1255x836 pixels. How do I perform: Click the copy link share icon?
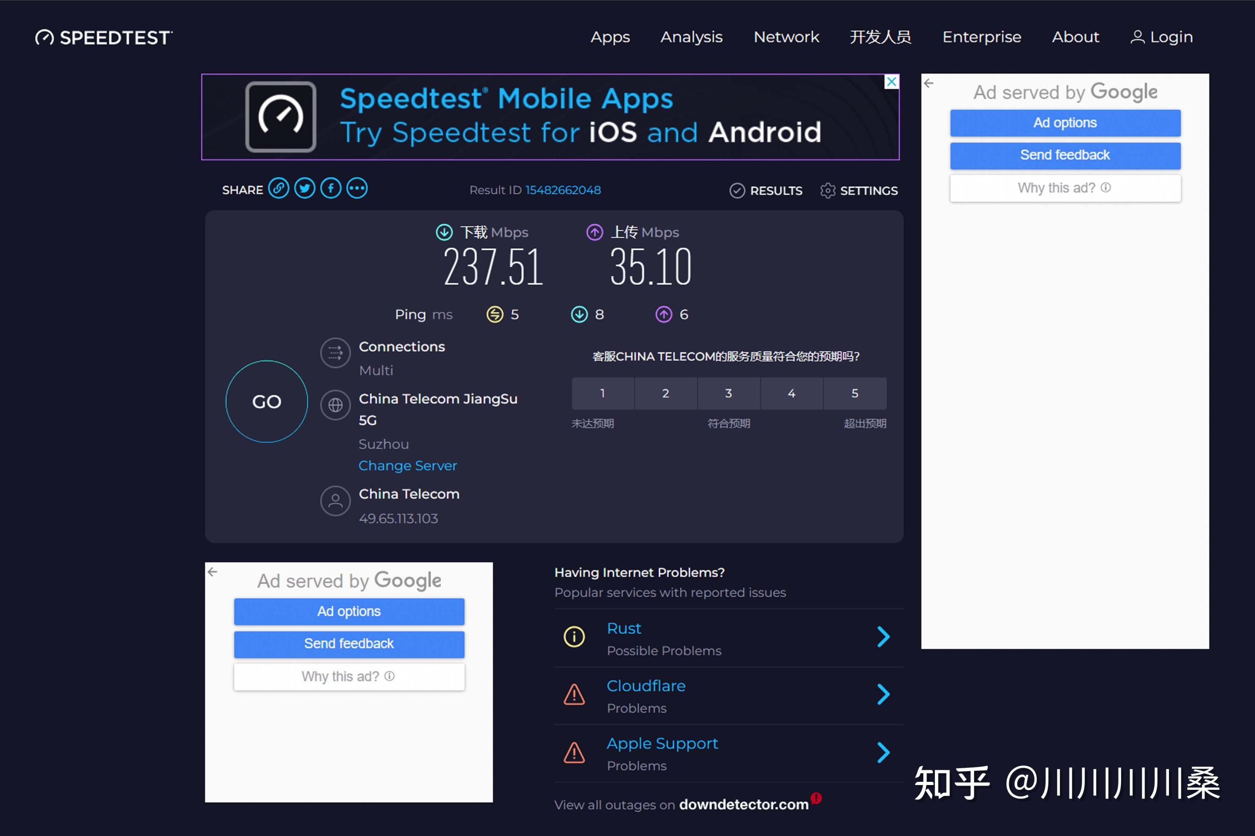click(279, 189)
